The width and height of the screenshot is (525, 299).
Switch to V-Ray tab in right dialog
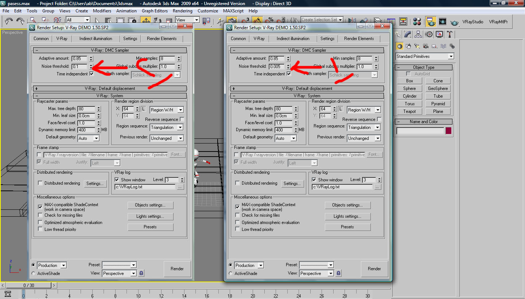(259, 39)
